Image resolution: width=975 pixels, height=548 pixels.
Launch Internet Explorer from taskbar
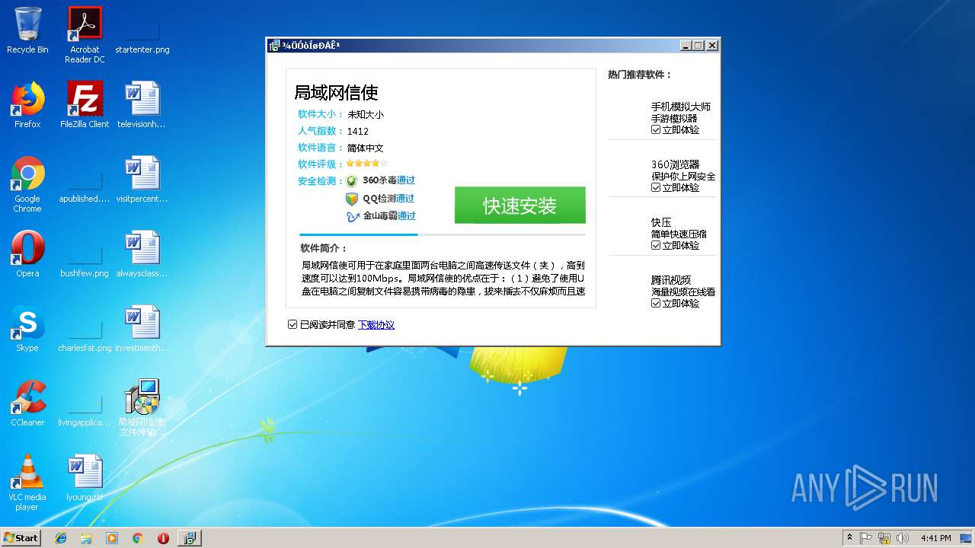(x=61, y=538)
